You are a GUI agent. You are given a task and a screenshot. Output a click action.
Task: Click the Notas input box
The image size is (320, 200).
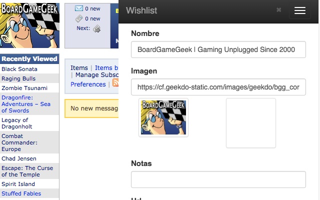(218, 179)
